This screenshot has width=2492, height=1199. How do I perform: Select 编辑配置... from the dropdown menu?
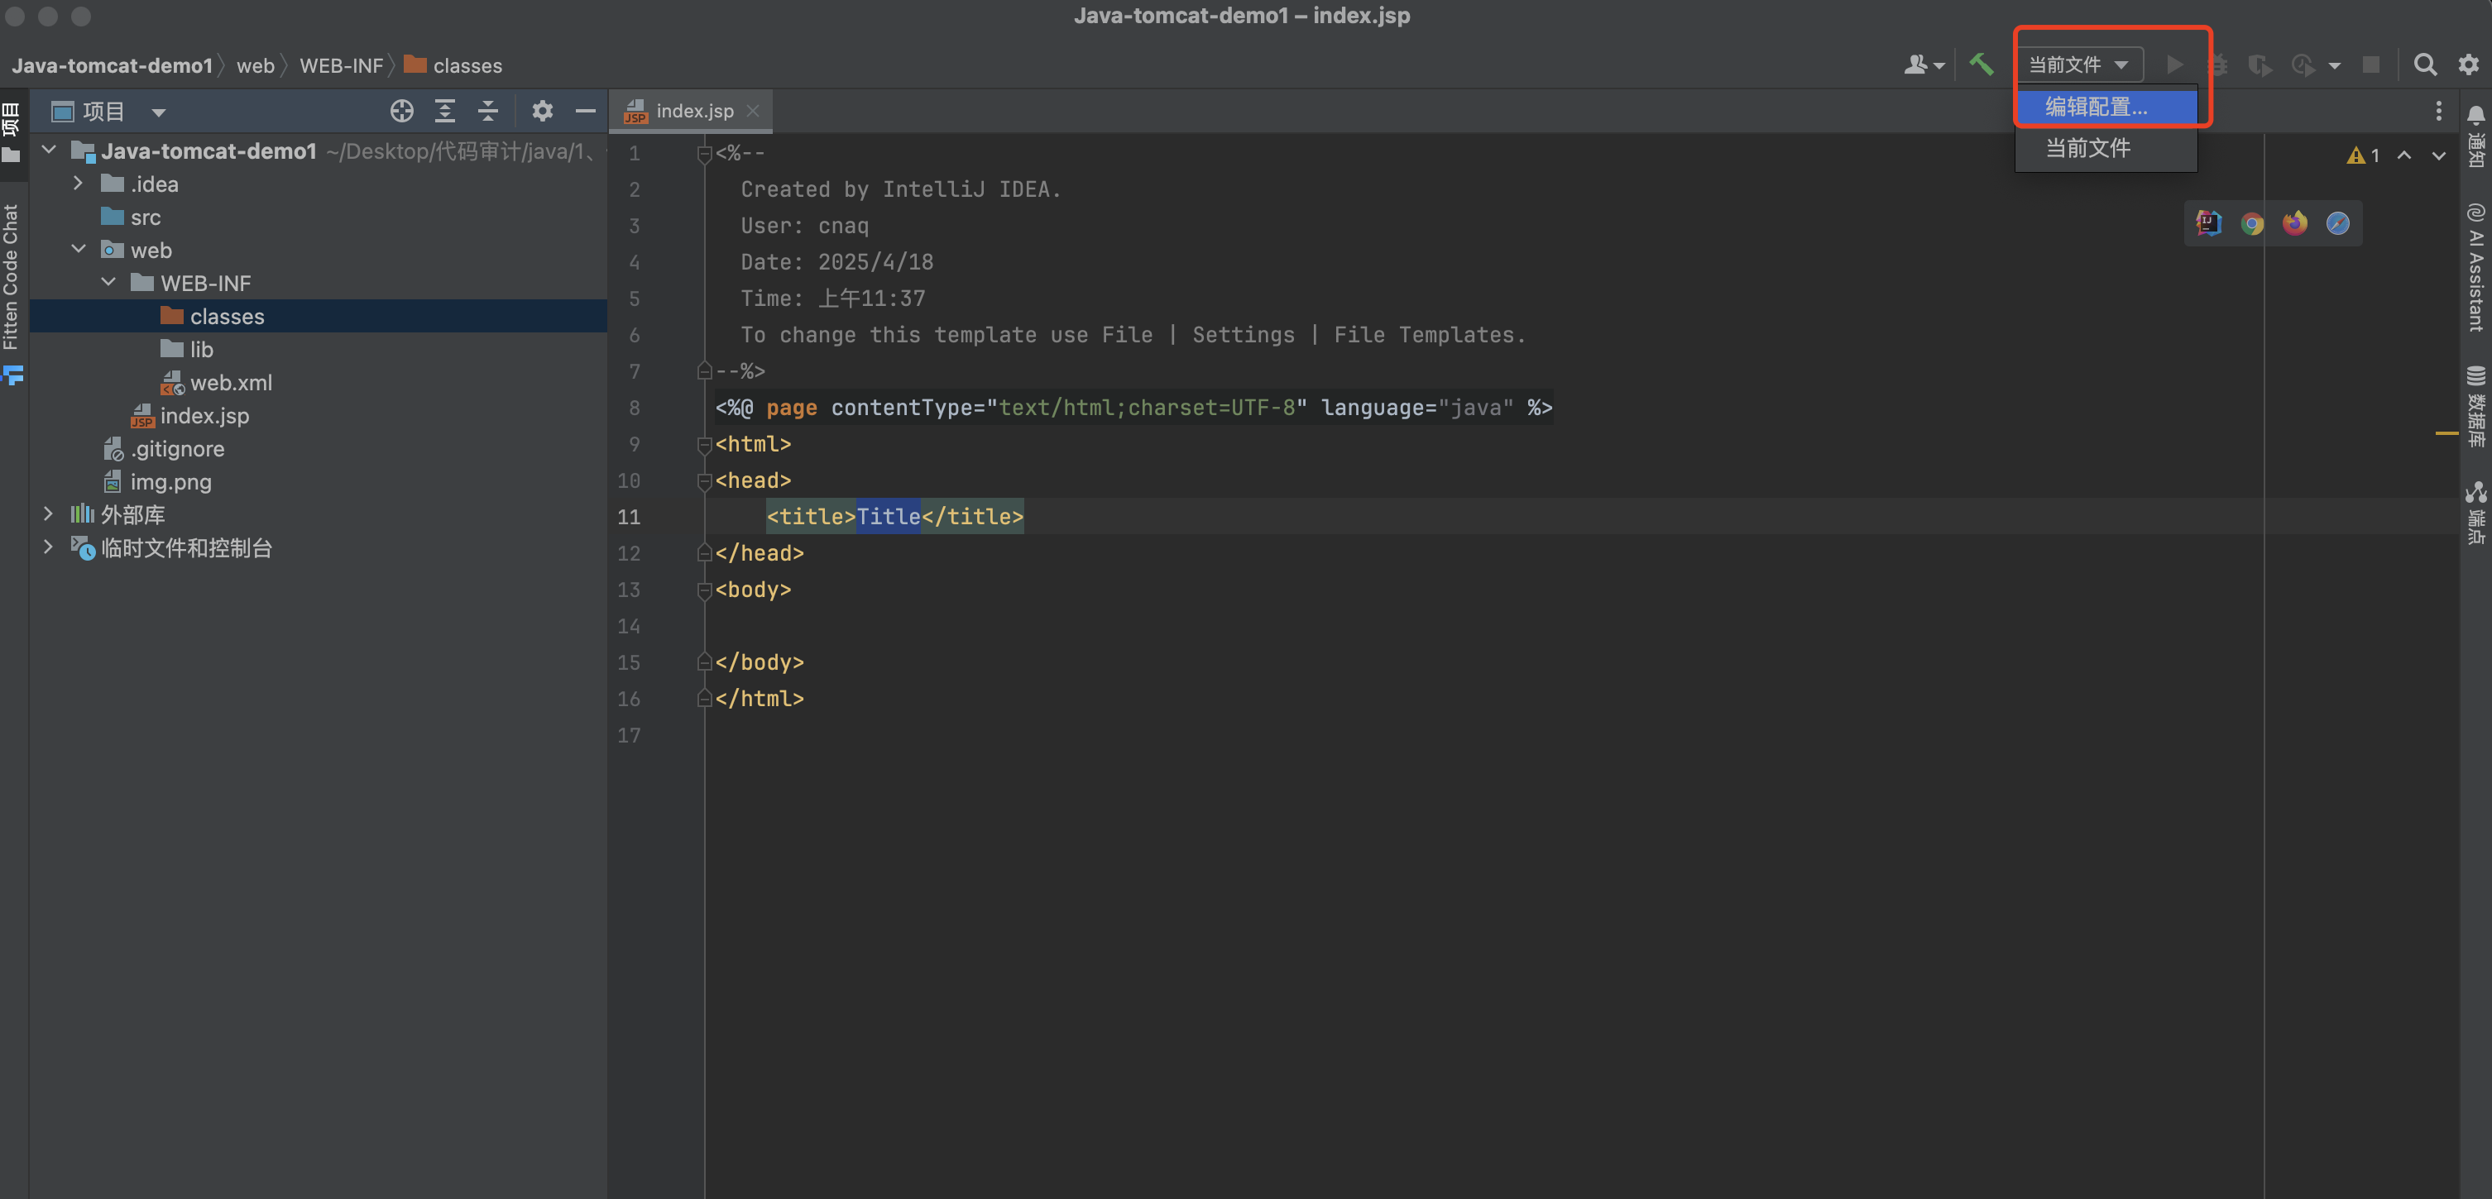2096,107
